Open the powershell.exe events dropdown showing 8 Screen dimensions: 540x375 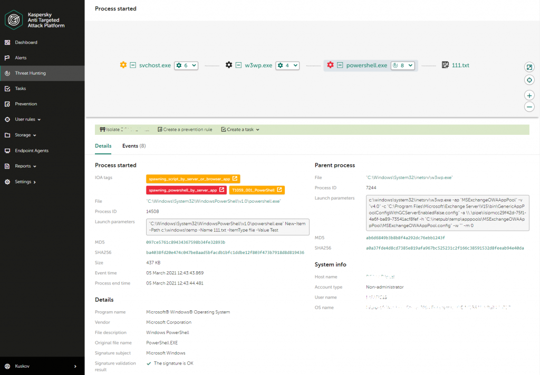tap(402, 65)
